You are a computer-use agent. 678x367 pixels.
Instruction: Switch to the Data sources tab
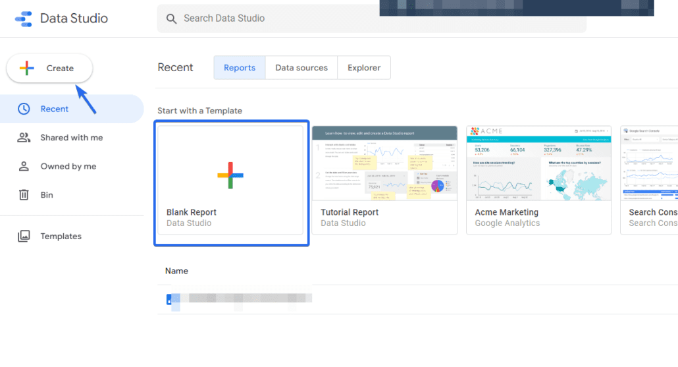(x=301, y=67)
